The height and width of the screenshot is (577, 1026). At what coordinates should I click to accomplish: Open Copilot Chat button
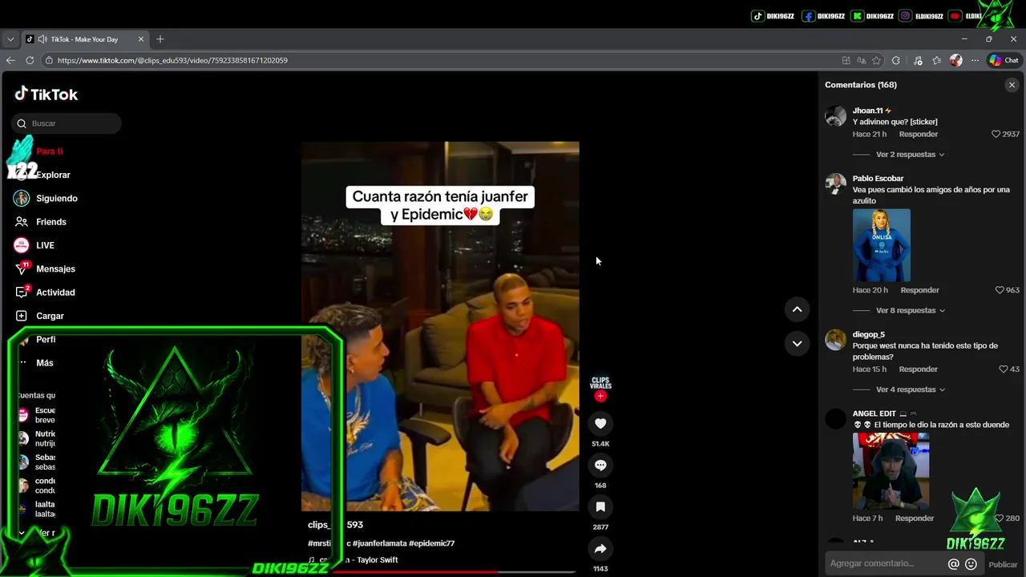[x=1004, y=60]
